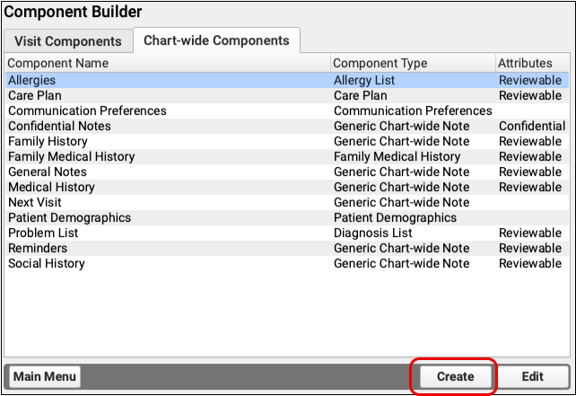Screen dimensions: 576x396
Task: Select the Allergies component row
Action: tap(32, 80)
